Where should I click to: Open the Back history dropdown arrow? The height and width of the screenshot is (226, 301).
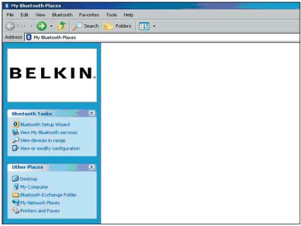32,26
